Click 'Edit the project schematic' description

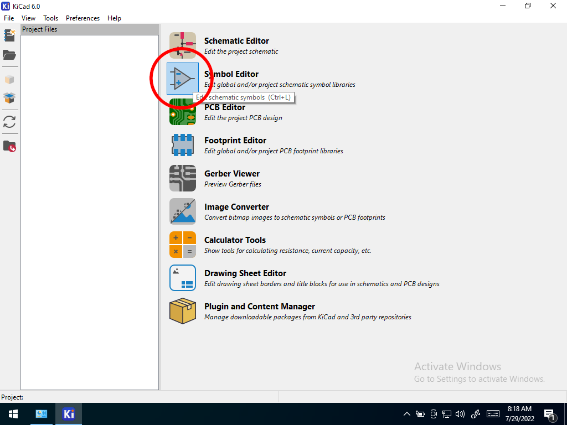(x=241, y=51)
